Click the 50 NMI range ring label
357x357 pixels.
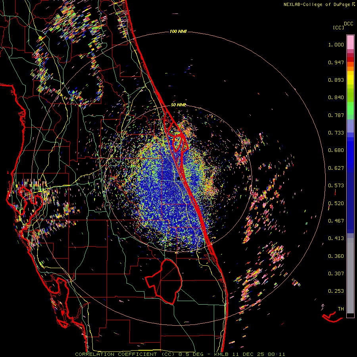point(178,105)
